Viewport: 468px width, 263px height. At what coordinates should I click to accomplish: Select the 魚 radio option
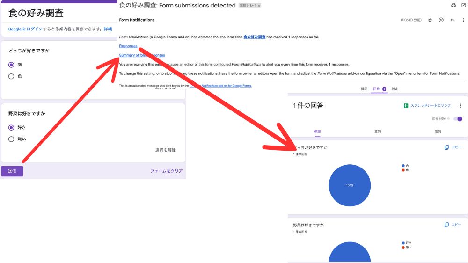pos(11,76)
